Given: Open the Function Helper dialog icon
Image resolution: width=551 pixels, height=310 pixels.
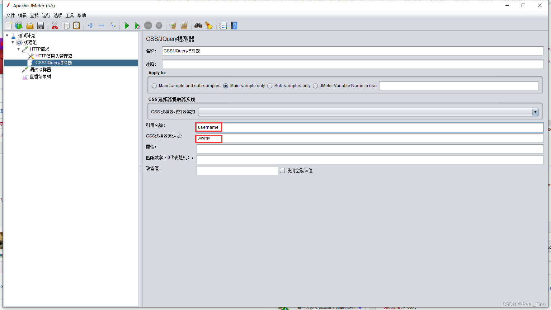Looking at the screenshot, I should pos(223,25).
